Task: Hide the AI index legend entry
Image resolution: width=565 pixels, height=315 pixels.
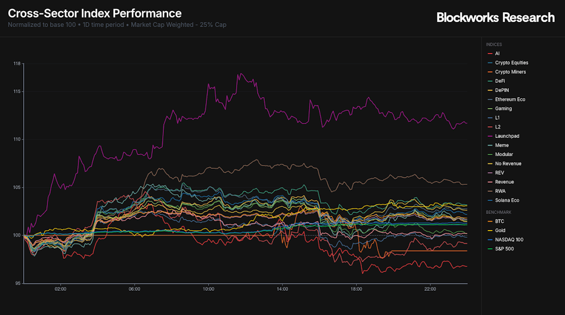Action: [x=497, y=54]
